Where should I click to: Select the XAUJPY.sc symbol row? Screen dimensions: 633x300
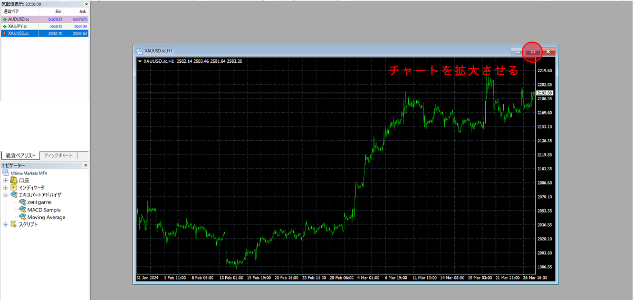pos(44,26)
